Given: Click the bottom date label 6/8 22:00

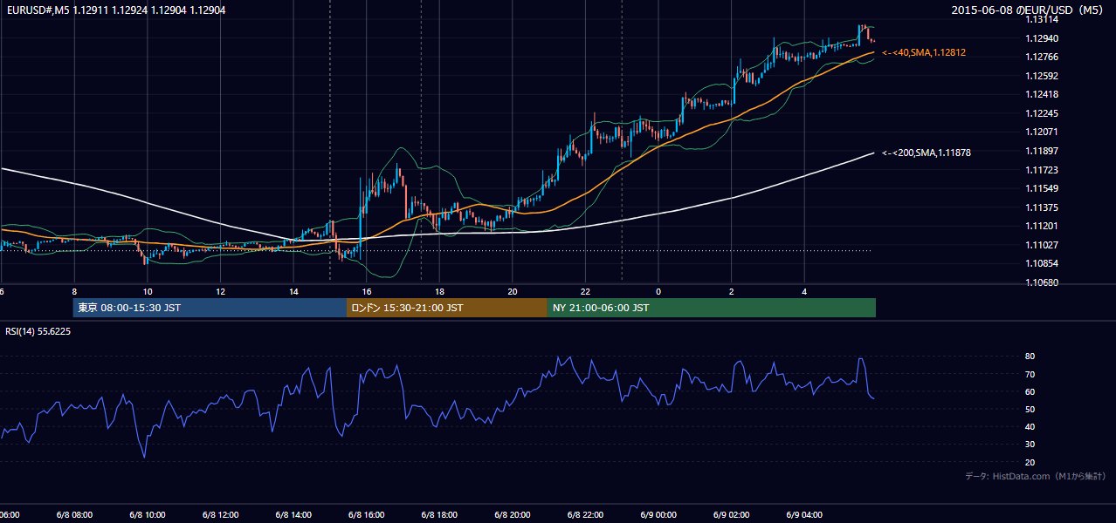Looking at the screenshot, I should [585, 515].
